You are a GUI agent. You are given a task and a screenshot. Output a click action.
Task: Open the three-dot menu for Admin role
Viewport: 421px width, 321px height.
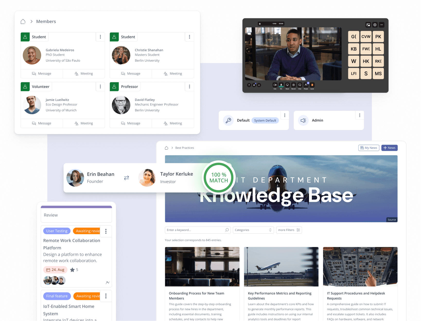pos(359,115)
